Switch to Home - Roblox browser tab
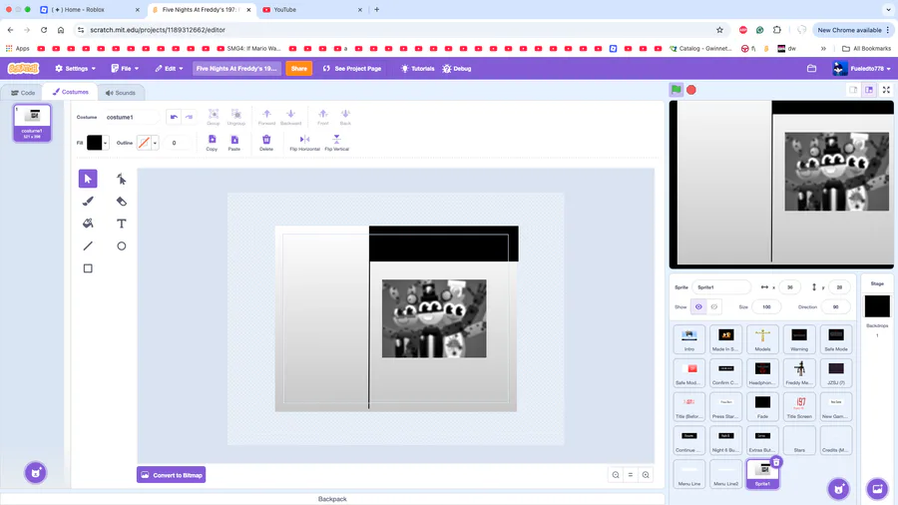The height and width of the screenshot is (505, 898). [90, 10]
